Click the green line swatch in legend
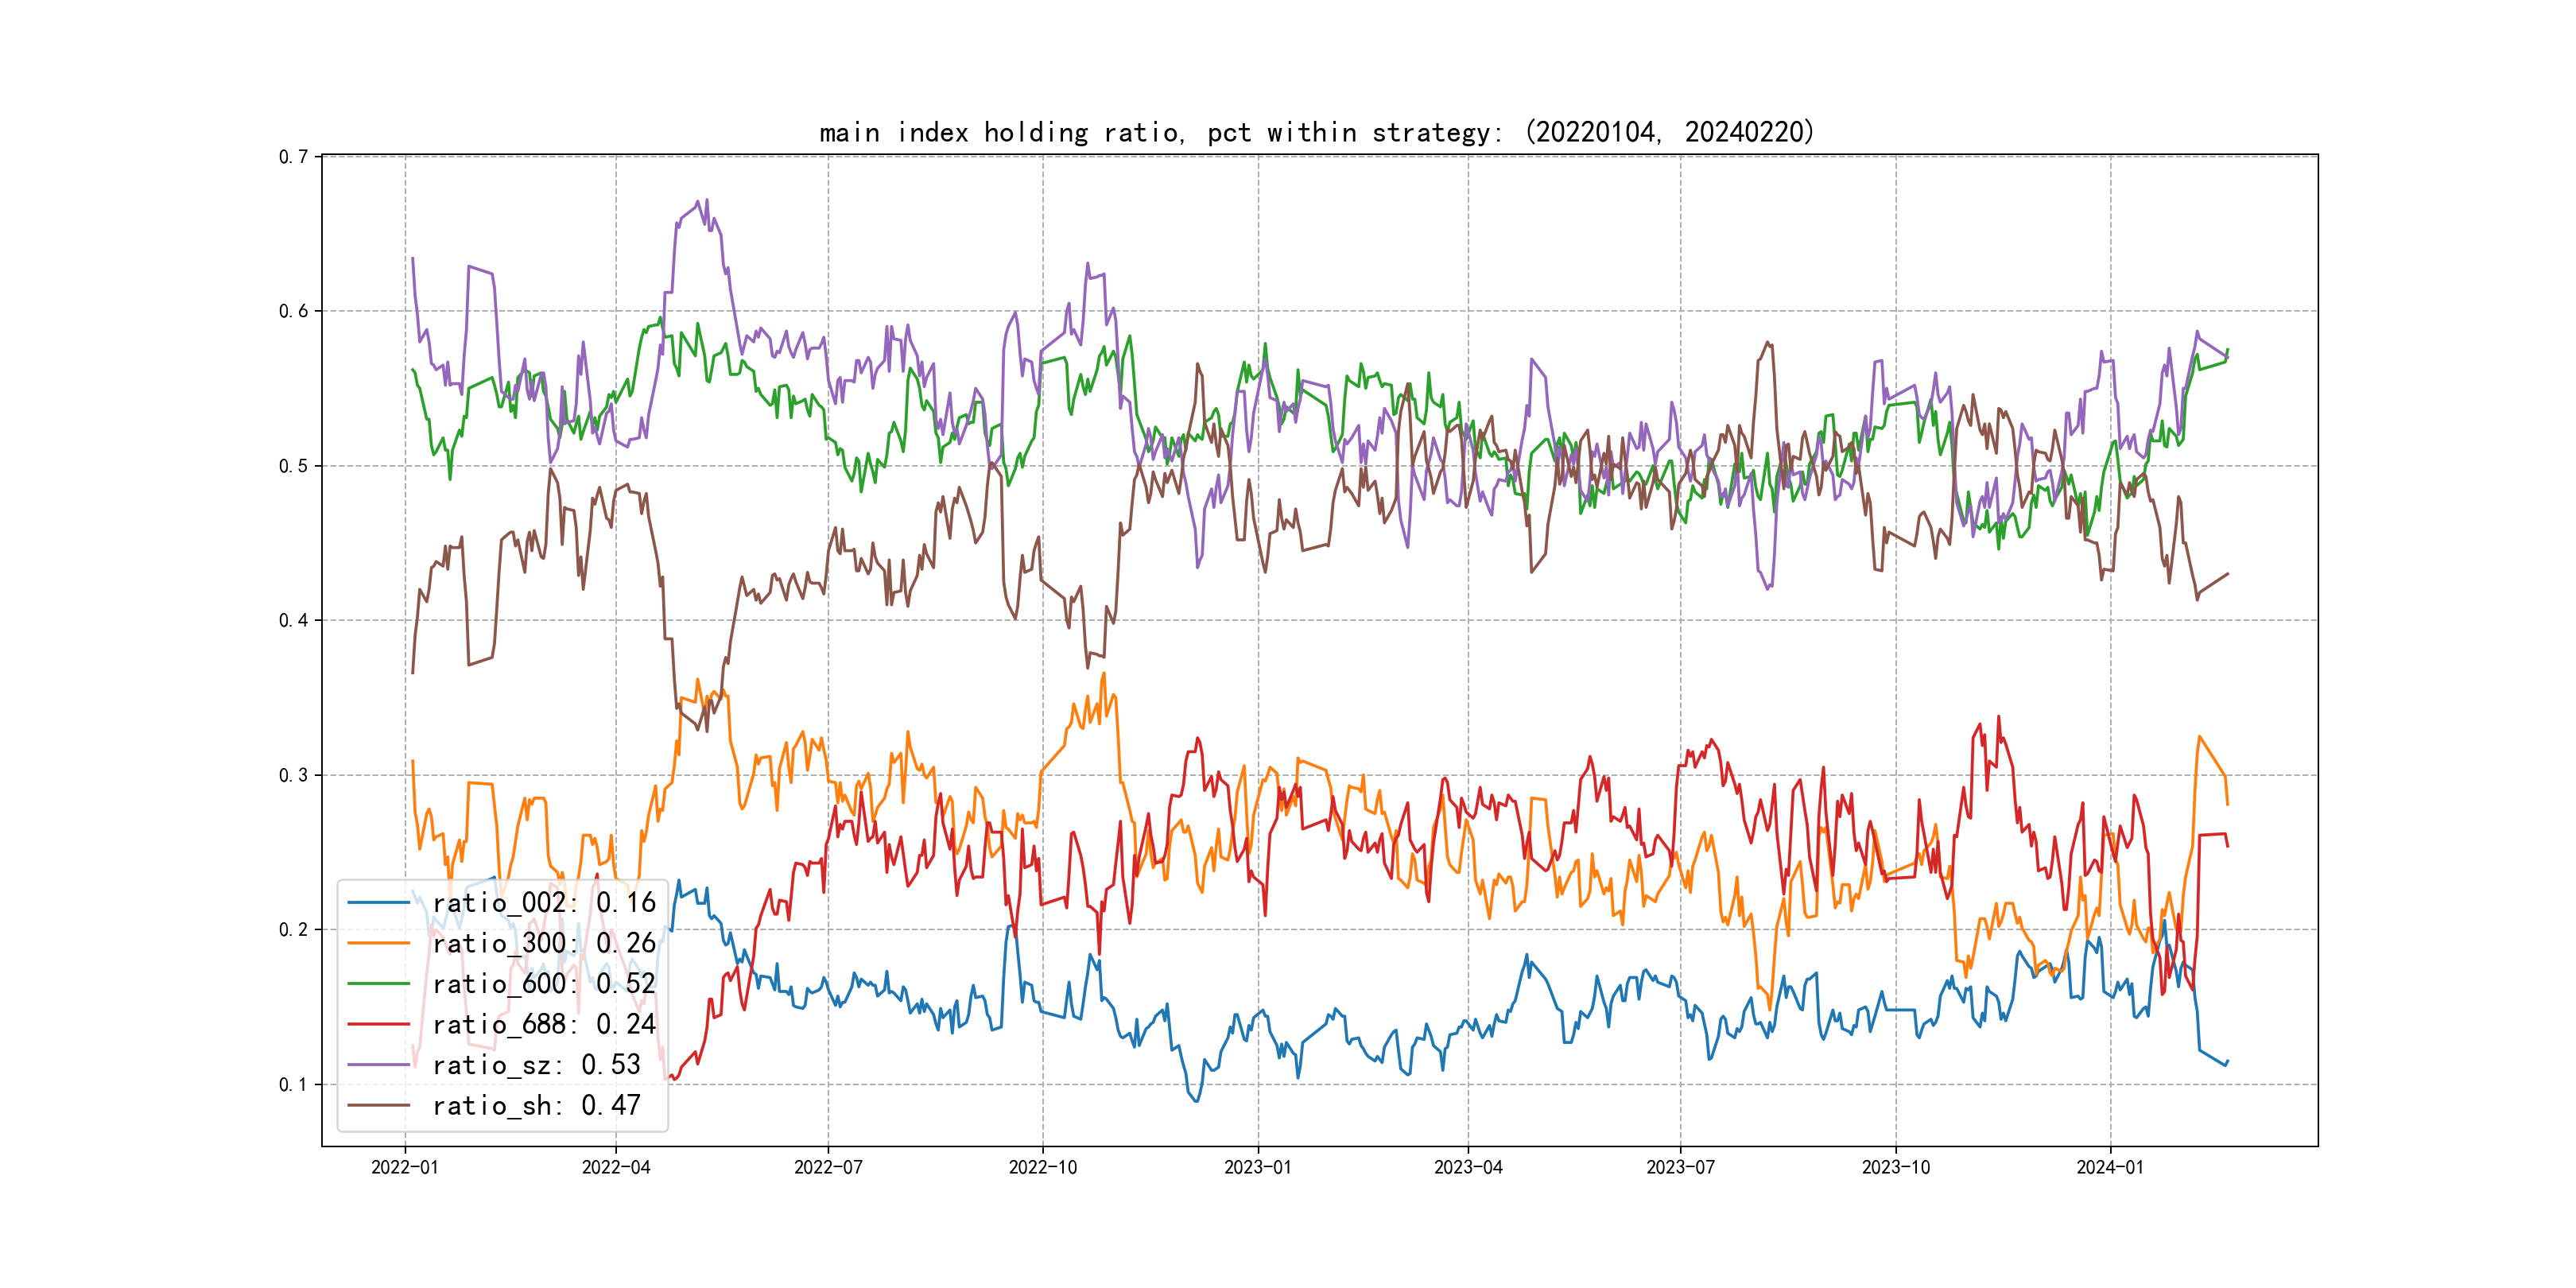 [379, 984]
